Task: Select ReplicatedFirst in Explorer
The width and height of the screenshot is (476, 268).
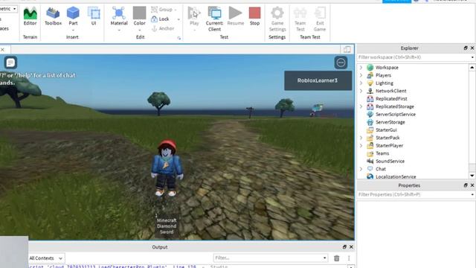Action: tap(391, 99)
